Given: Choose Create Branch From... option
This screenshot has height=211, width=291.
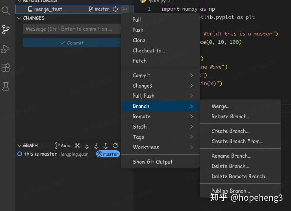Looking at the screenshot, I should pos(240,141).
